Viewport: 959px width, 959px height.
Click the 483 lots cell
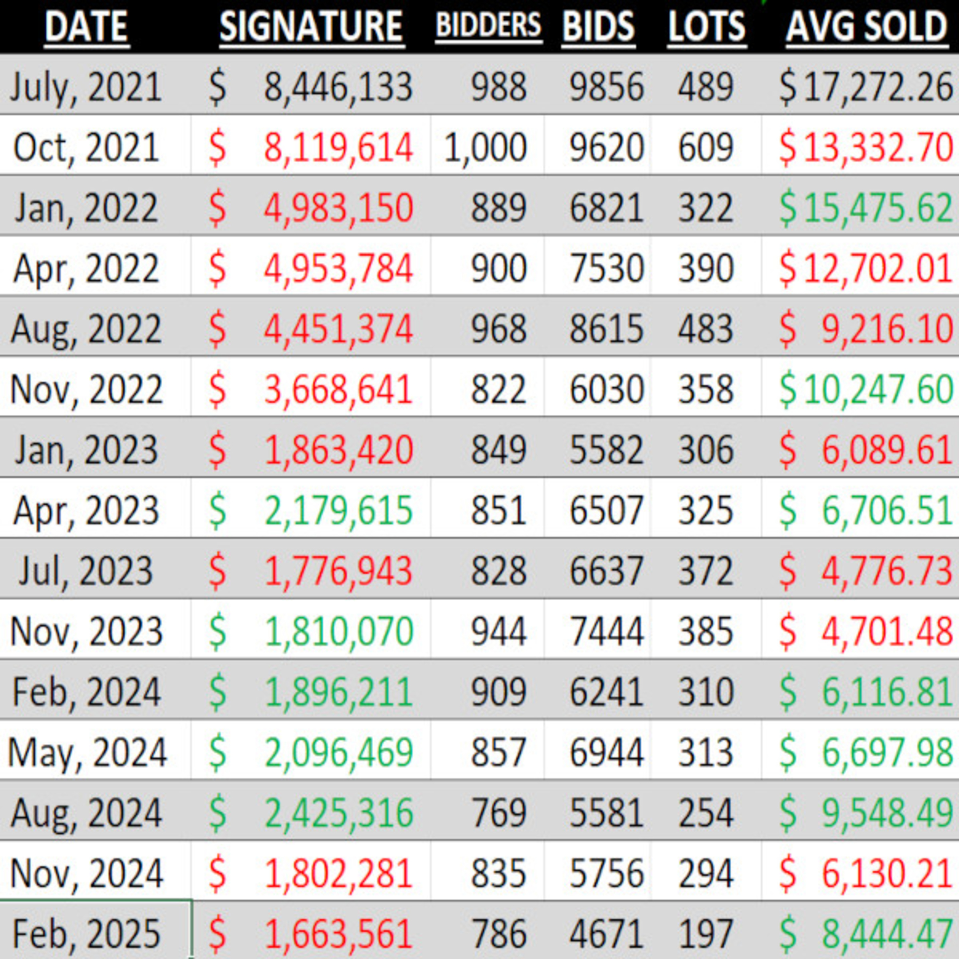[706, 329]
